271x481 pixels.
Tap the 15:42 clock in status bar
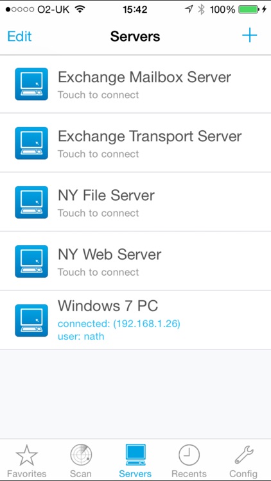135,10
